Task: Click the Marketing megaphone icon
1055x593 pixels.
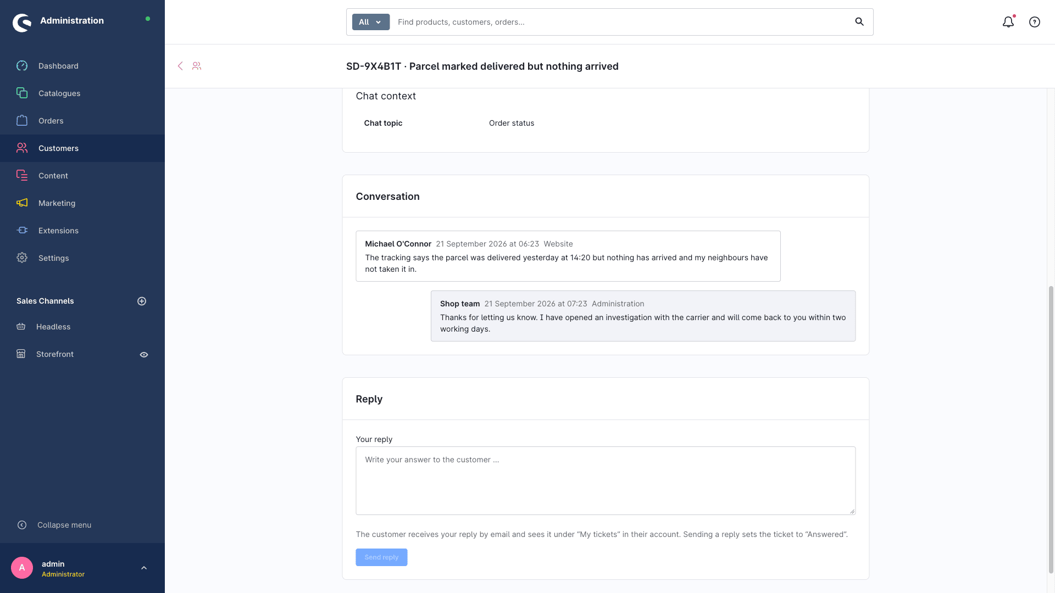Action: coord(22,203)
